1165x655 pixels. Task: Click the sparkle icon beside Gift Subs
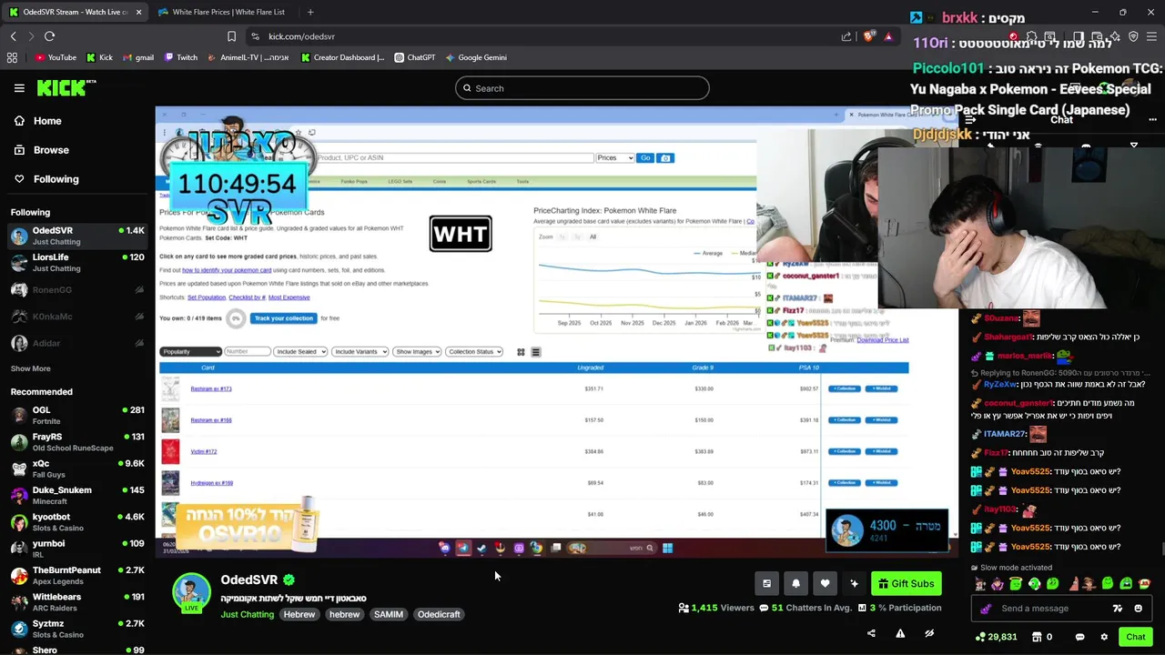point(854,584)
